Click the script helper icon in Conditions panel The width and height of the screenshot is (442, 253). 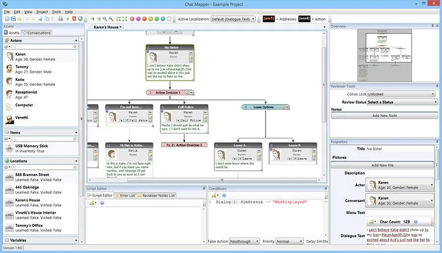214,195
